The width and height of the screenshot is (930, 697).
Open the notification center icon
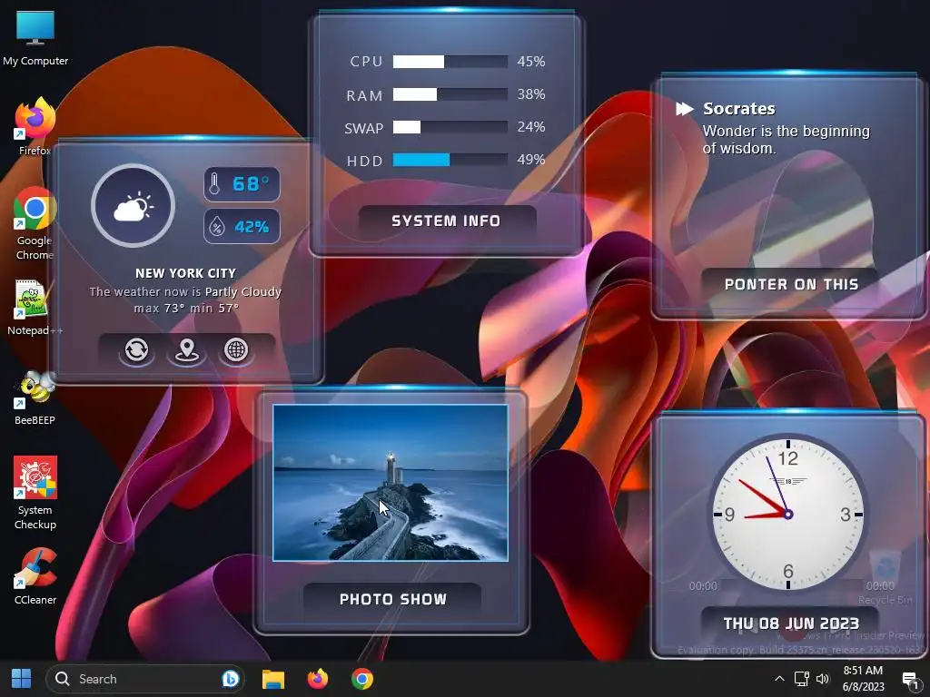910,680
